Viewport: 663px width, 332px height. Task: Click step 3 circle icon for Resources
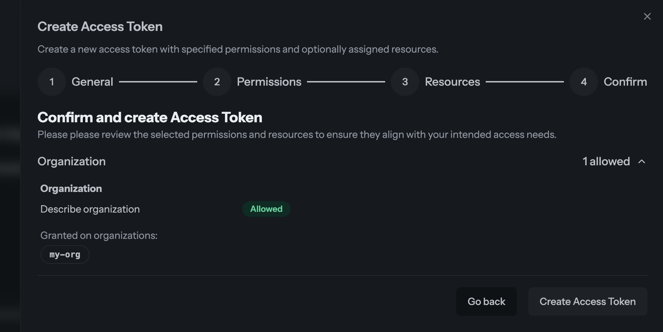[x=404, y=81]
